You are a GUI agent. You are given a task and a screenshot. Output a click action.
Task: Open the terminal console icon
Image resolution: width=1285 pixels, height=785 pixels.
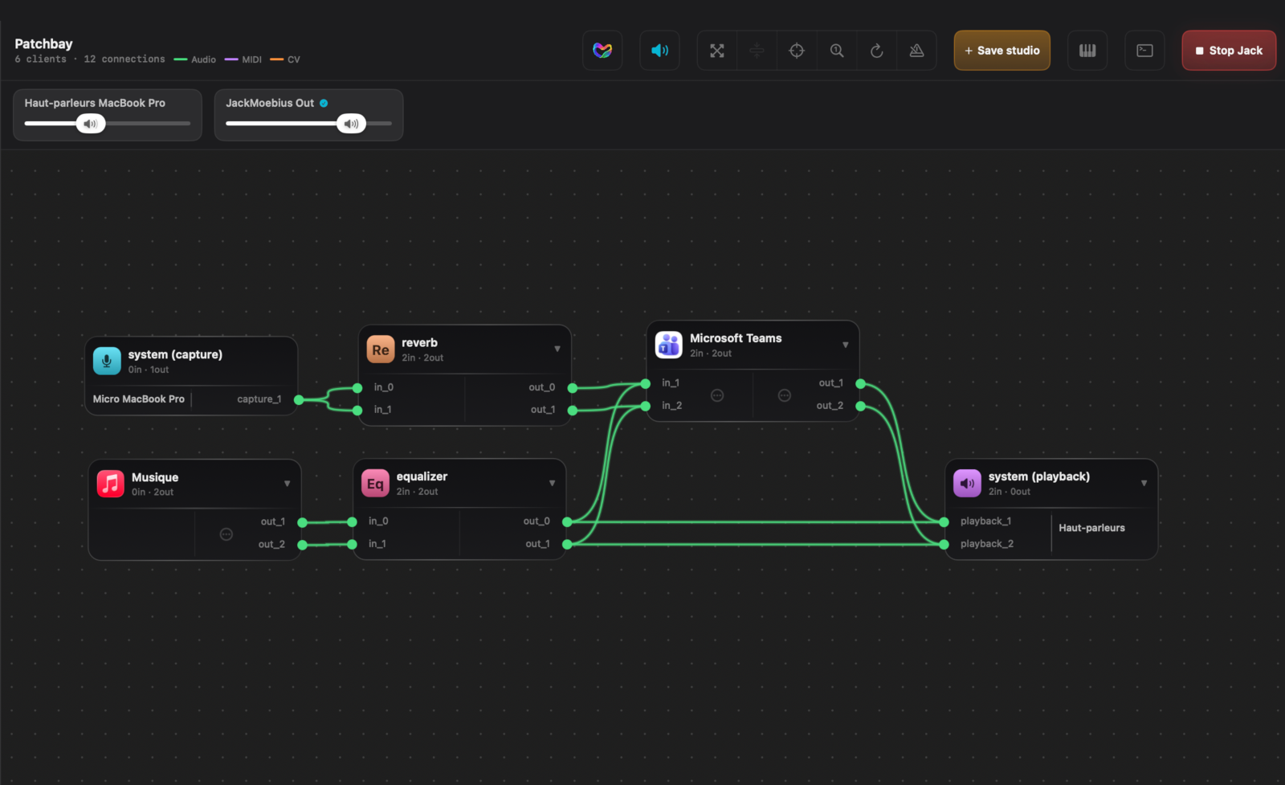tap(1145, 51)
